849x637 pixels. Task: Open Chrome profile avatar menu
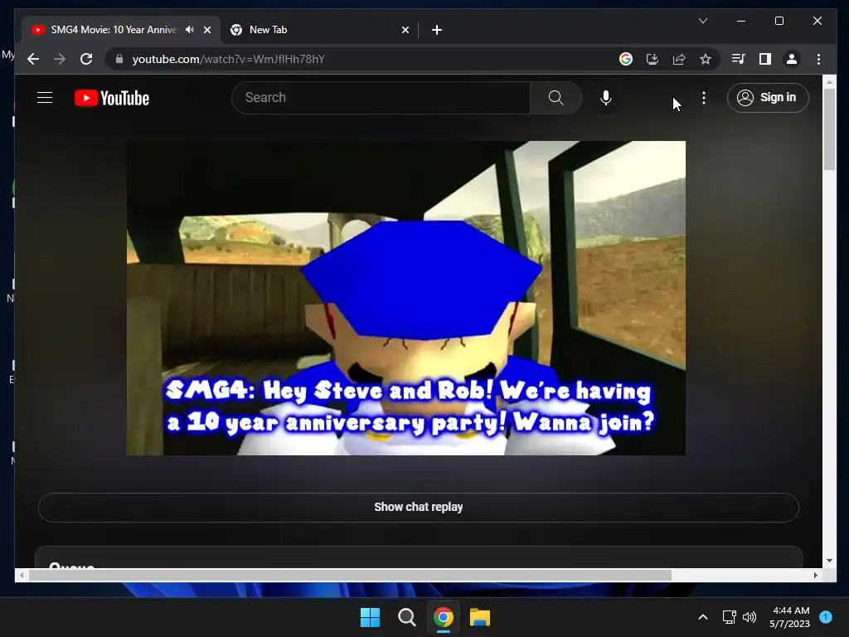pyautogui.click(x=792, y=59)
